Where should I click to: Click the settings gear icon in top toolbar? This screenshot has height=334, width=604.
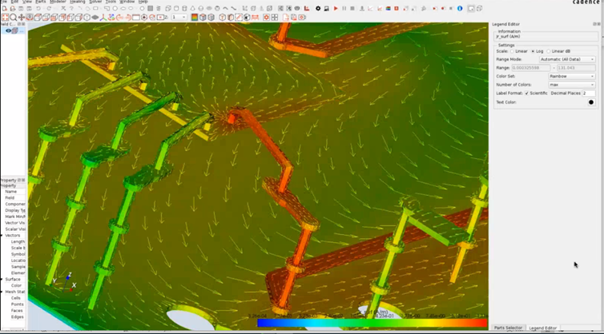(x=317, y=8)
